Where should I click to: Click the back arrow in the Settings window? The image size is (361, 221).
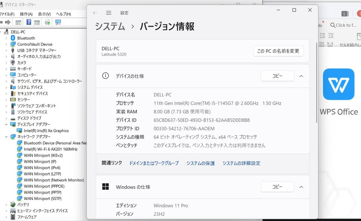[95, 13]
